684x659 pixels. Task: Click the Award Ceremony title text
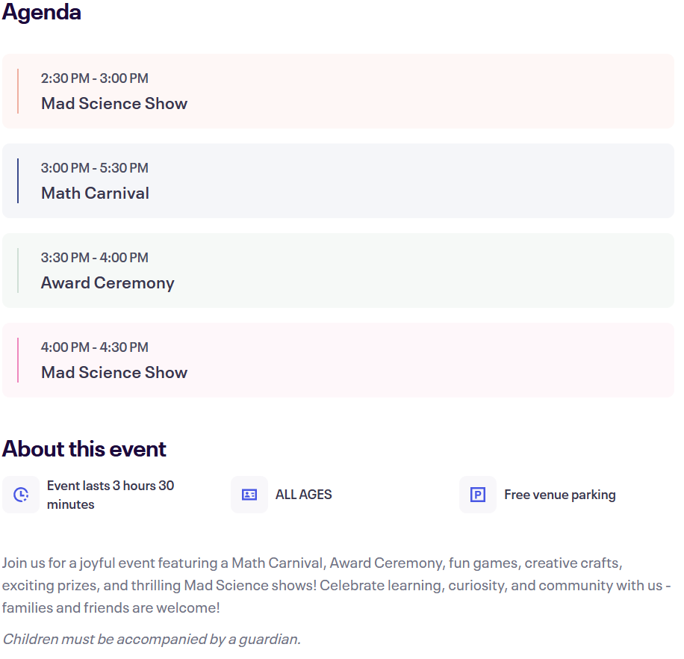coord(108,283)
